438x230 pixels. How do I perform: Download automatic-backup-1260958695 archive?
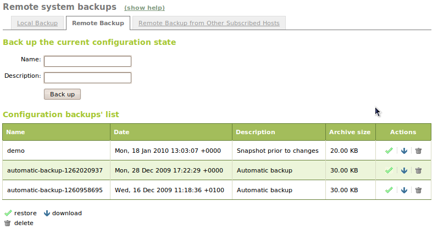(404, 190)
